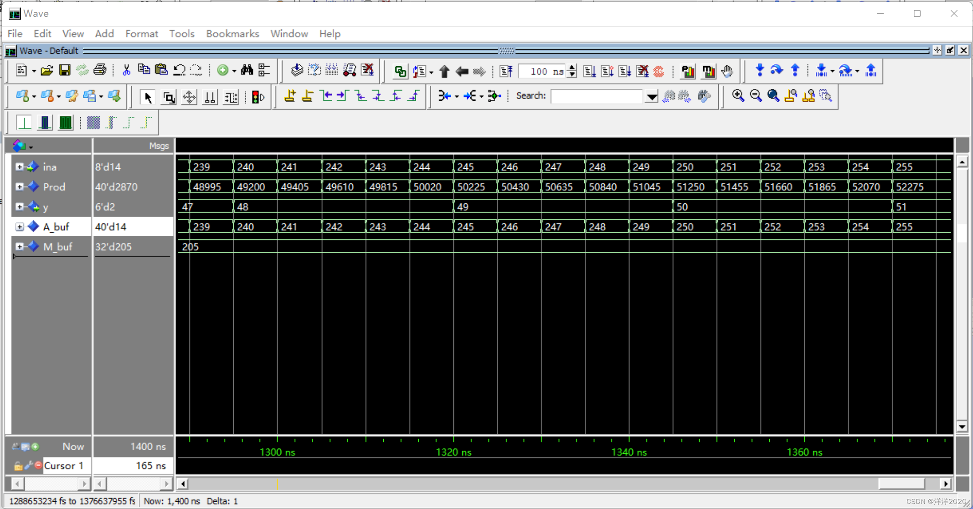Click the Zoom In magnifier icon
The width and height of the screenshot is (973, 509).
738,96
